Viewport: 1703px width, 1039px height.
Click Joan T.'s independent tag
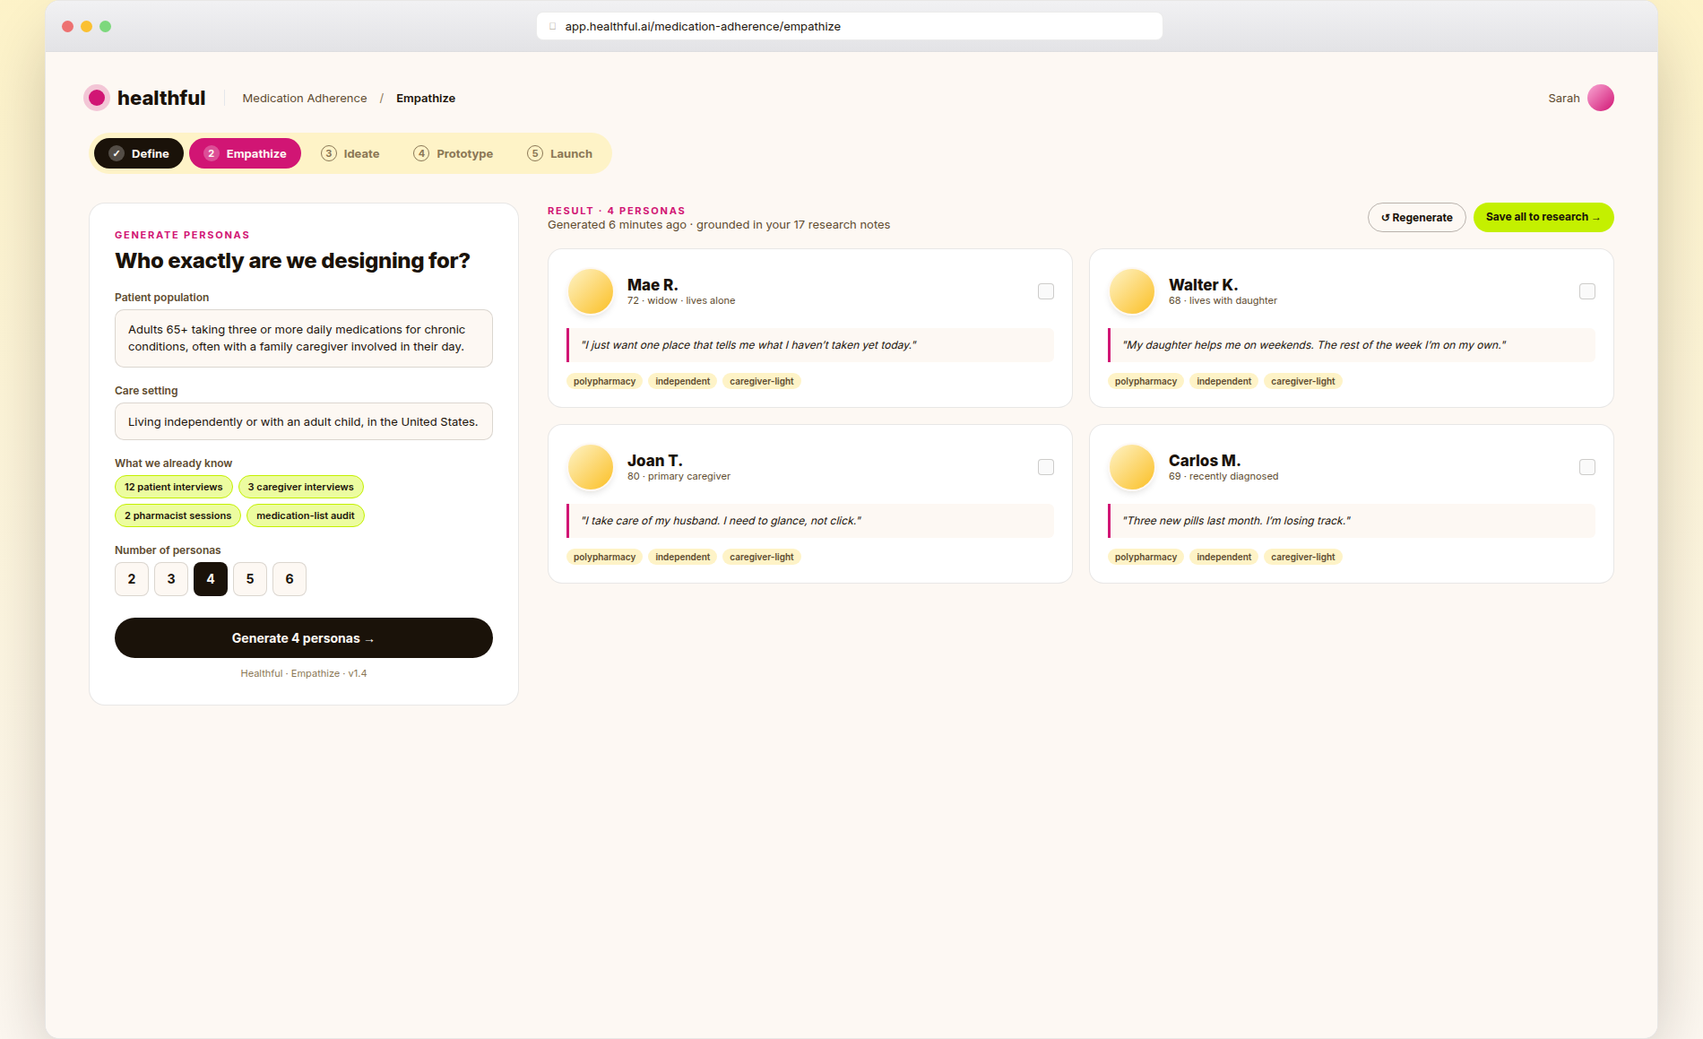683,557
